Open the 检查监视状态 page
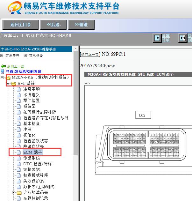Screen dimensions: 192x201 coord(36,141)
